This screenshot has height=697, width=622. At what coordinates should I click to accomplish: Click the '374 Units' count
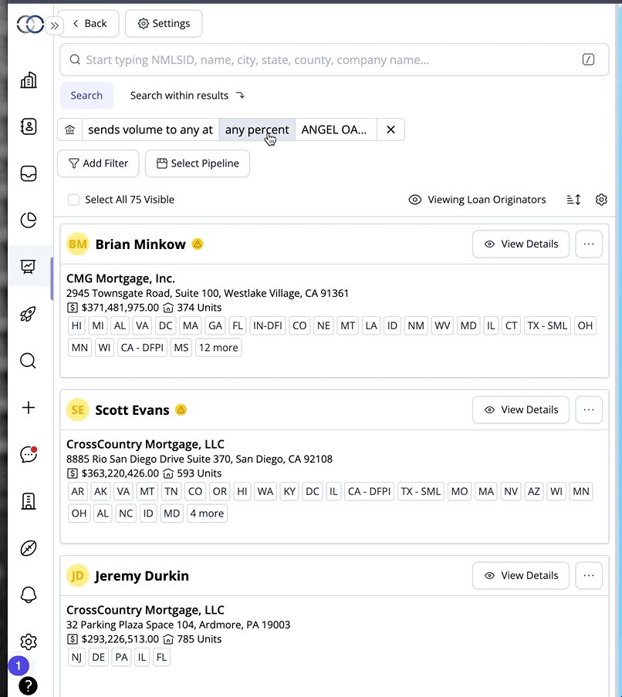199,308
